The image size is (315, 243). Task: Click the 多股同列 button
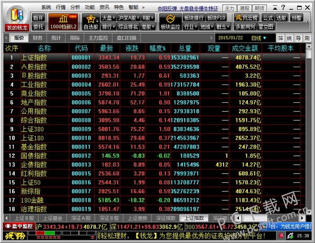pyautogui.click(x=245, y=27)
